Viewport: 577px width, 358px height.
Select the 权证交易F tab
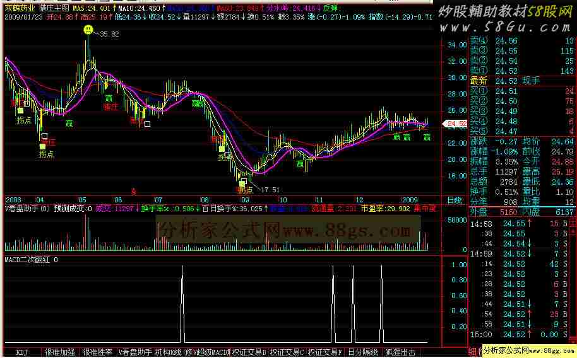point(325,352)
